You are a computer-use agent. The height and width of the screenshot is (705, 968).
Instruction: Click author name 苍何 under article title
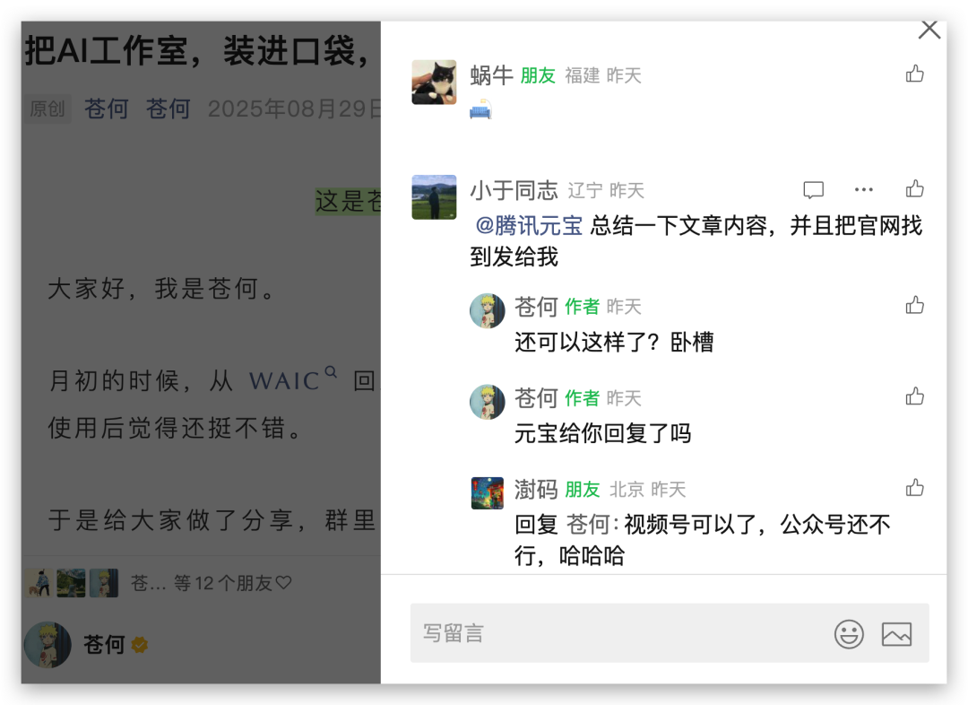tap(106, 109)
